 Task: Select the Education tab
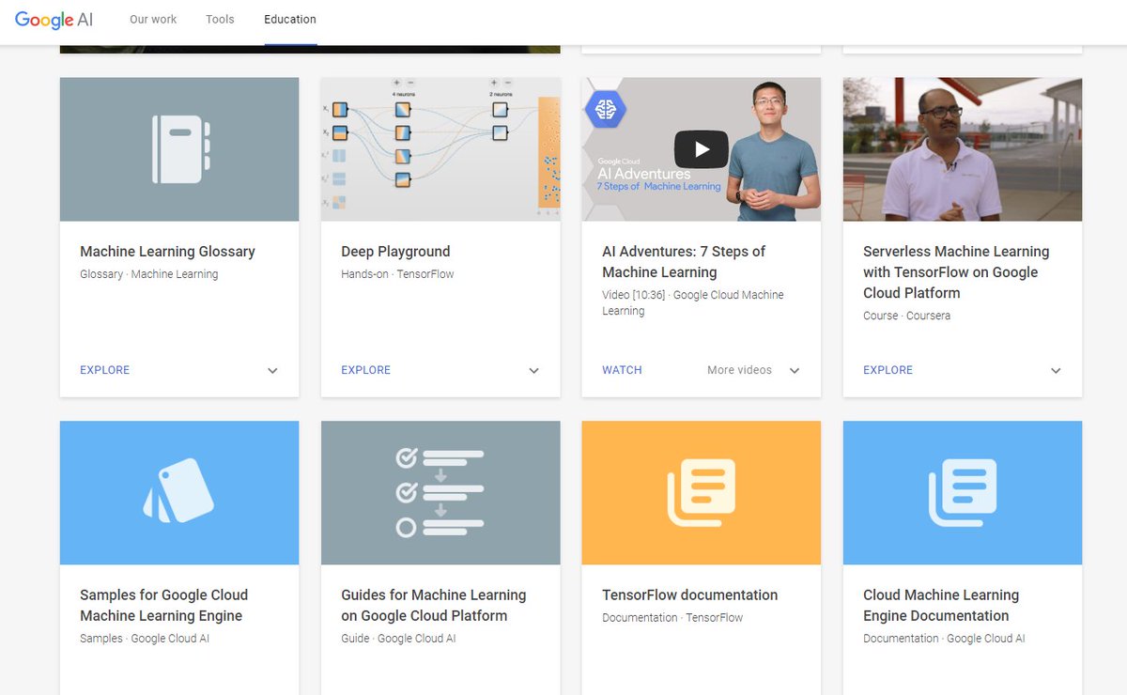[290, 19]
